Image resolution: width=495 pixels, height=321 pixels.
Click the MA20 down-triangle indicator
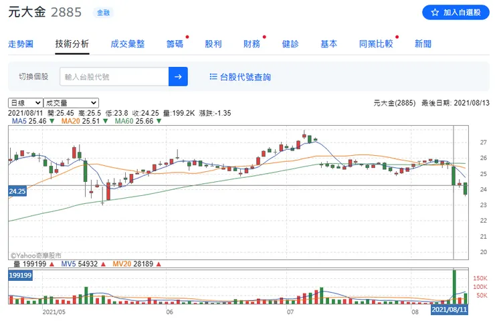click(106, 121)
